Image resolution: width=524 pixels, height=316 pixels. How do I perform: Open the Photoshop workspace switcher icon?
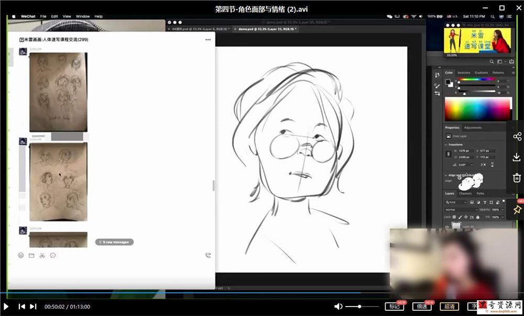[x=499, y=62]
